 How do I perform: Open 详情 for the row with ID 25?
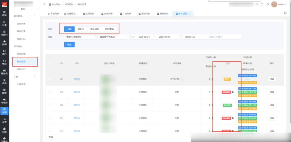[272, 79]
